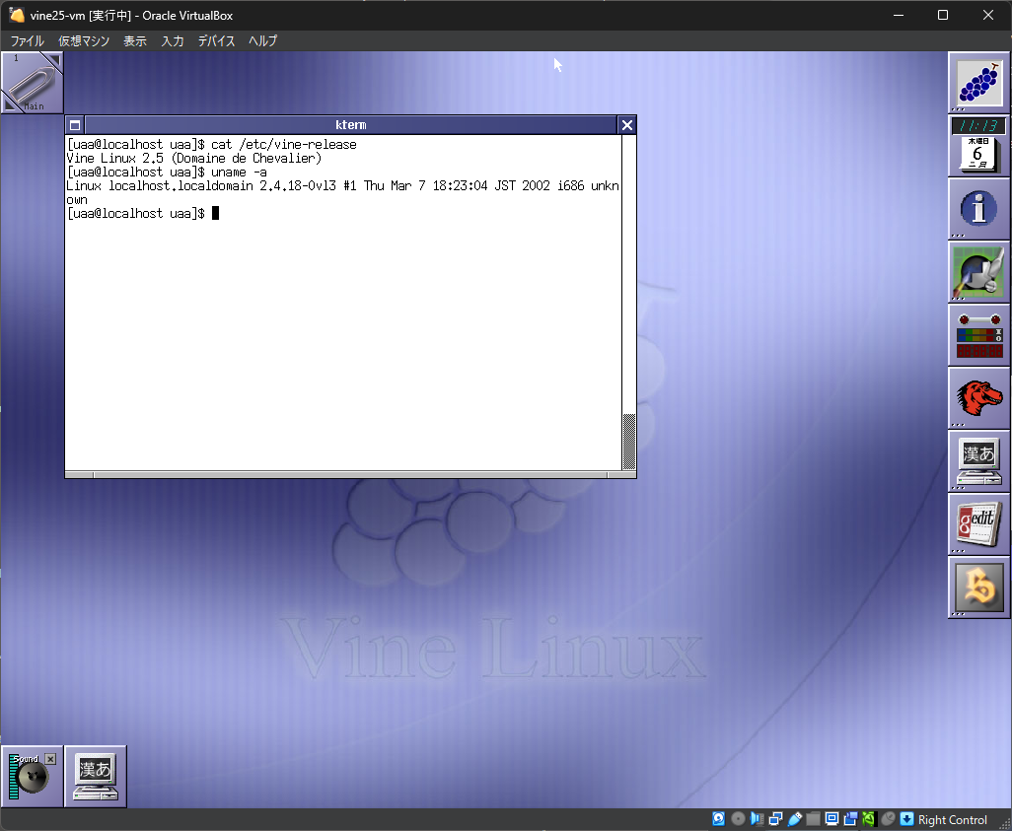
Task: Open the blue information dock icon
Action: coord(978,208)
